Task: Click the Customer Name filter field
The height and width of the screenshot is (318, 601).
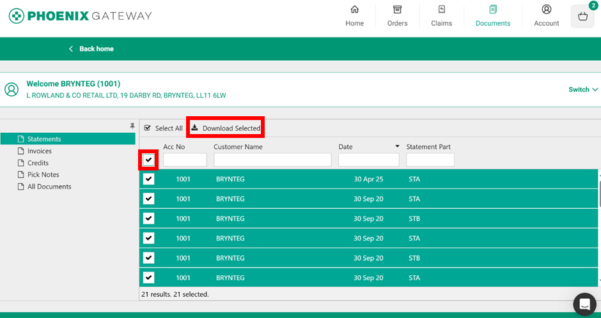Action: coord(272,160)
